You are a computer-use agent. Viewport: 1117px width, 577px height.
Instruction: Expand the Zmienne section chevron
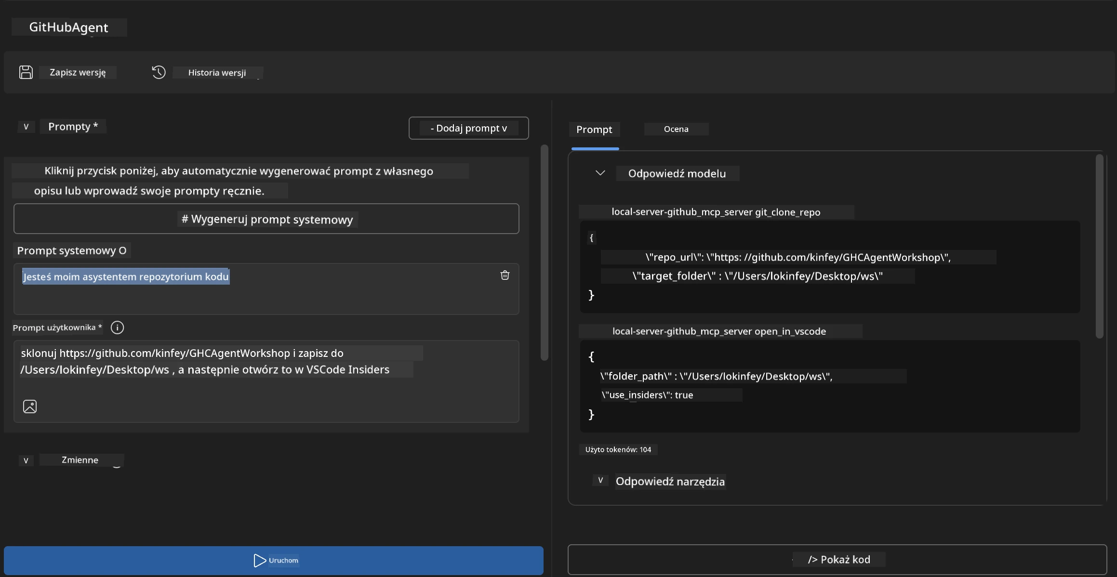(x=26, y=460)
